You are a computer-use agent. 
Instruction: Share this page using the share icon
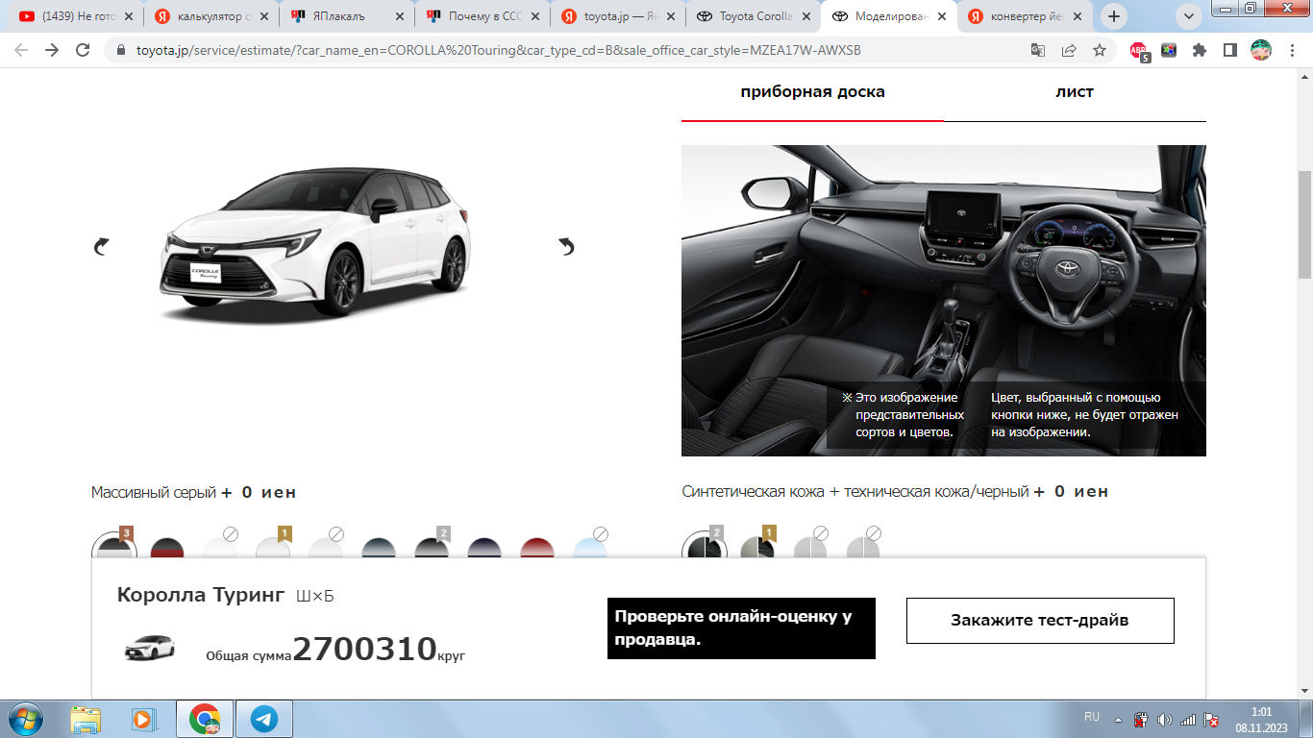point(1069,50)
